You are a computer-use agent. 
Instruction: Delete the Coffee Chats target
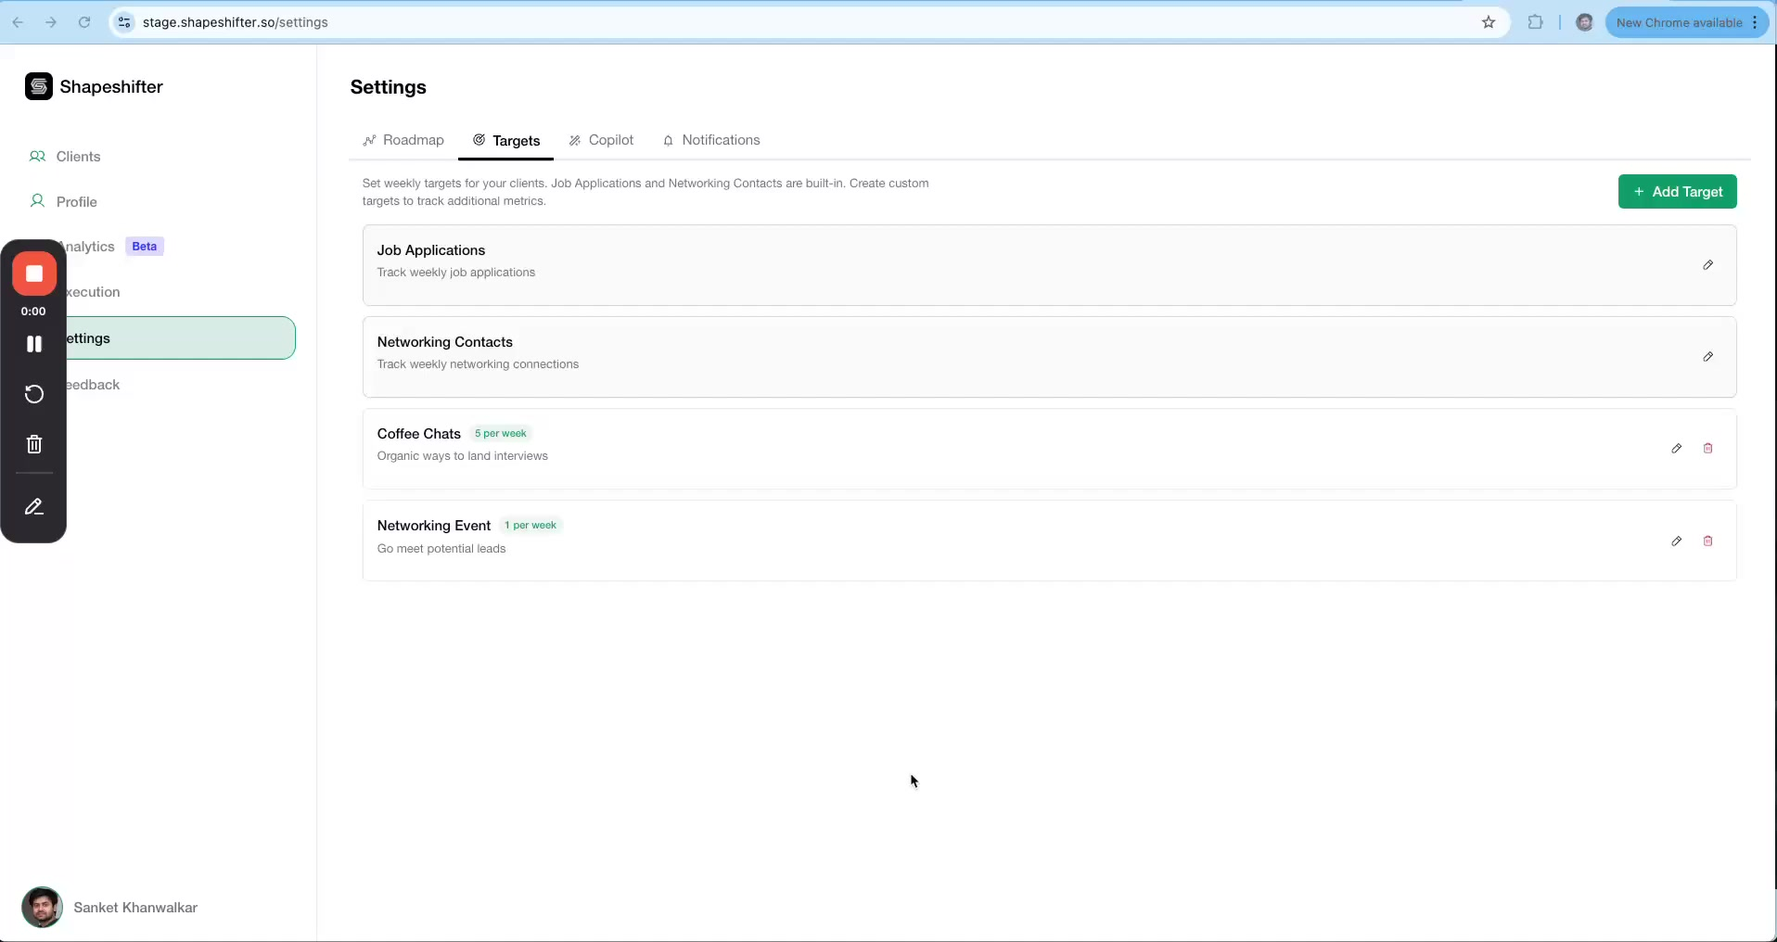point(1707,449)
